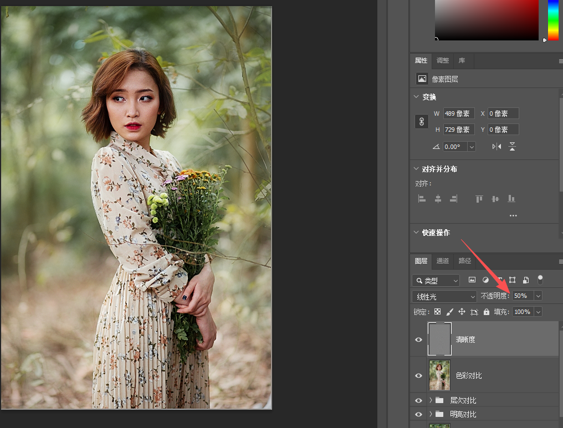Pick a color in the color field
The image size is (563, 428).
[x=487, y=20]
